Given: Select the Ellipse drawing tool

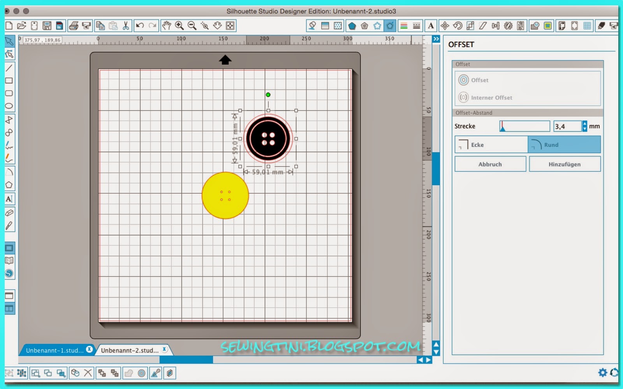Looking at the screenshot, I should tap(9, 106).
